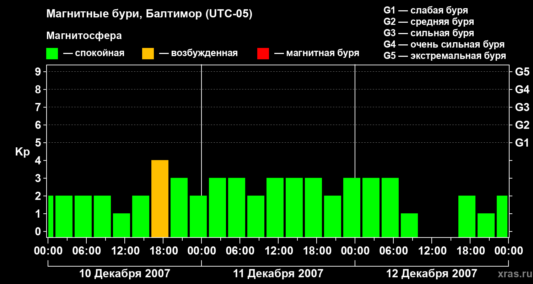Viewport: 533px width, 284px height.
Task: Click the '6' value on Kp axis
Action: click(39, 125)
